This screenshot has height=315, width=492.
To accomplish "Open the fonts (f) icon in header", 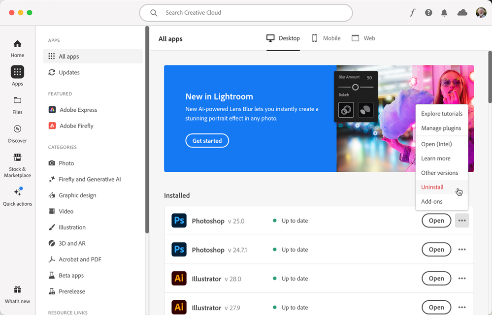I will click(x=412, y=12).
